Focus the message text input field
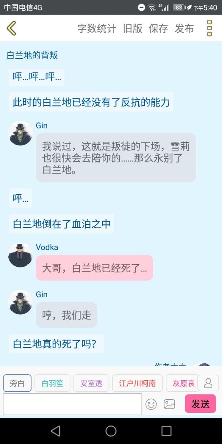 pos(72,404)
